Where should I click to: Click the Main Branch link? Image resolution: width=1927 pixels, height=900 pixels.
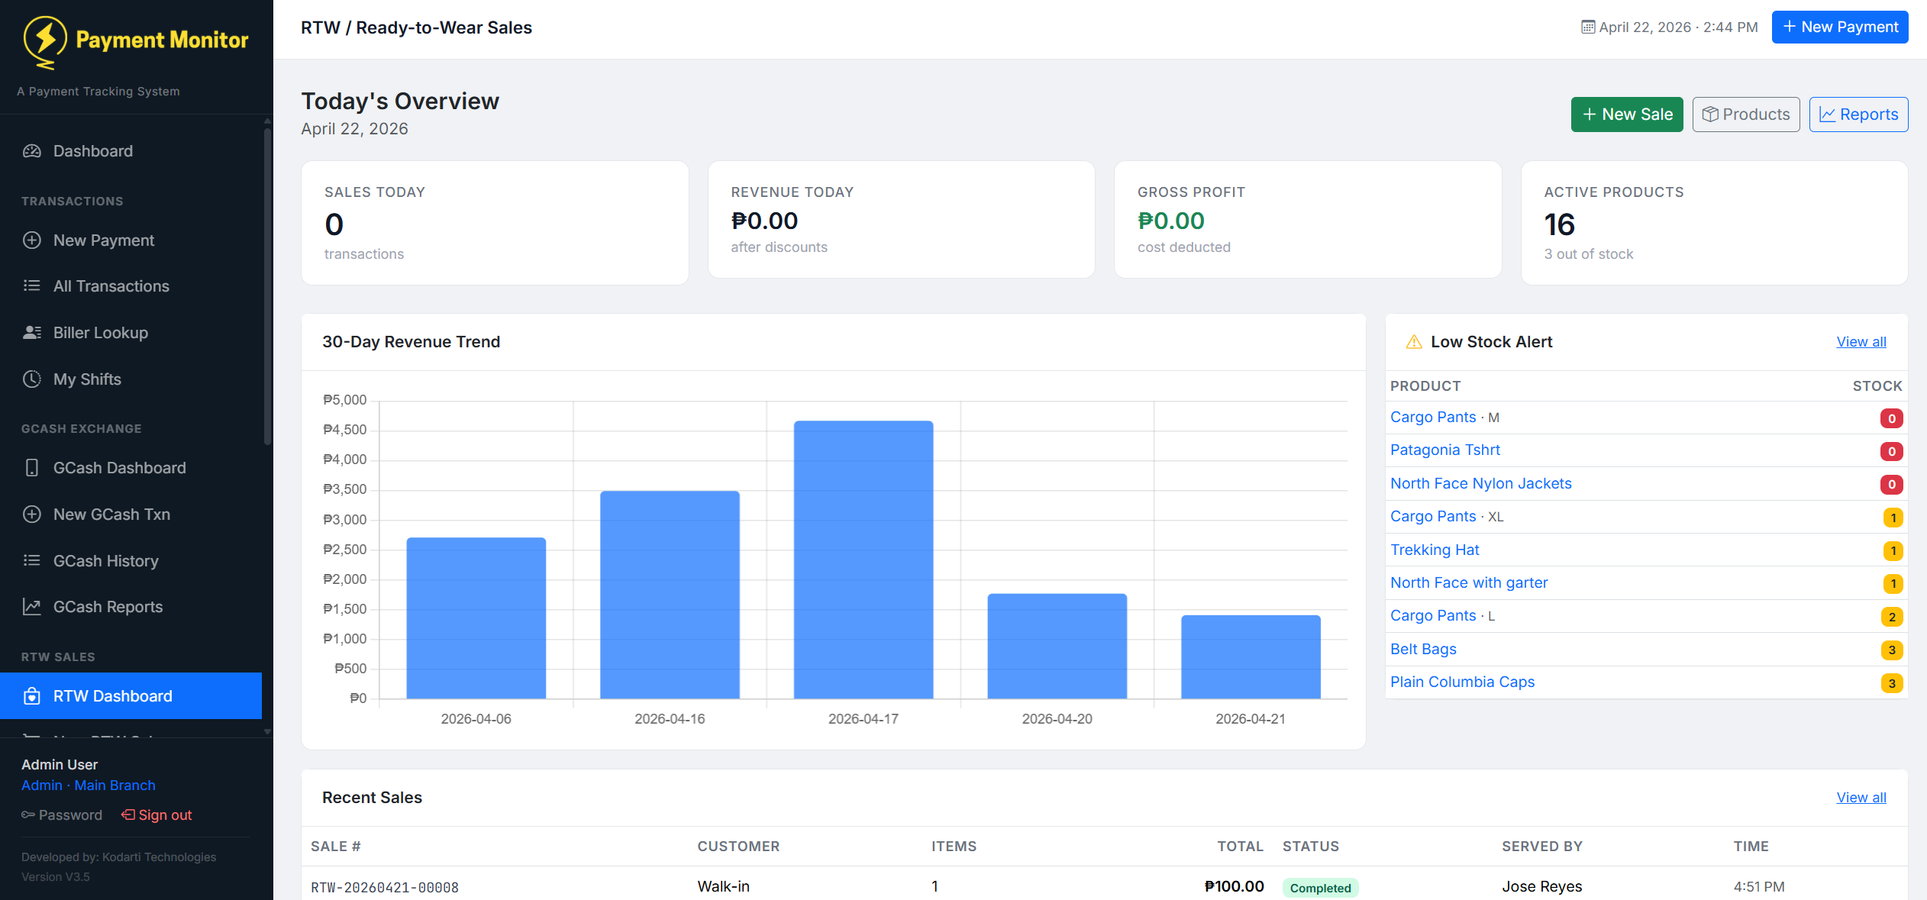tap(114, 785)
